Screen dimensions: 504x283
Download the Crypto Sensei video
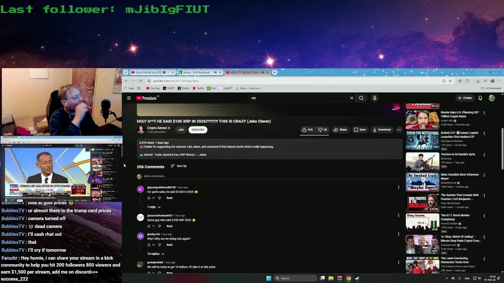coord(382,130)
